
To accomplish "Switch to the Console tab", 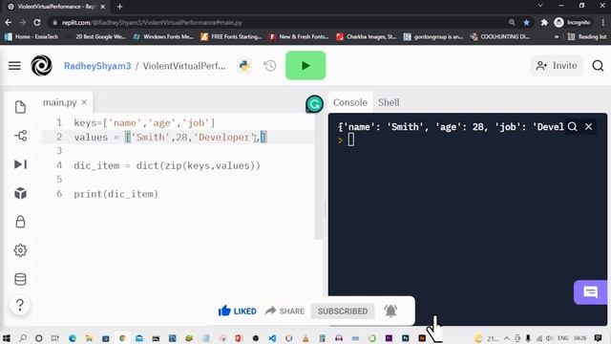I will [350, 102].
